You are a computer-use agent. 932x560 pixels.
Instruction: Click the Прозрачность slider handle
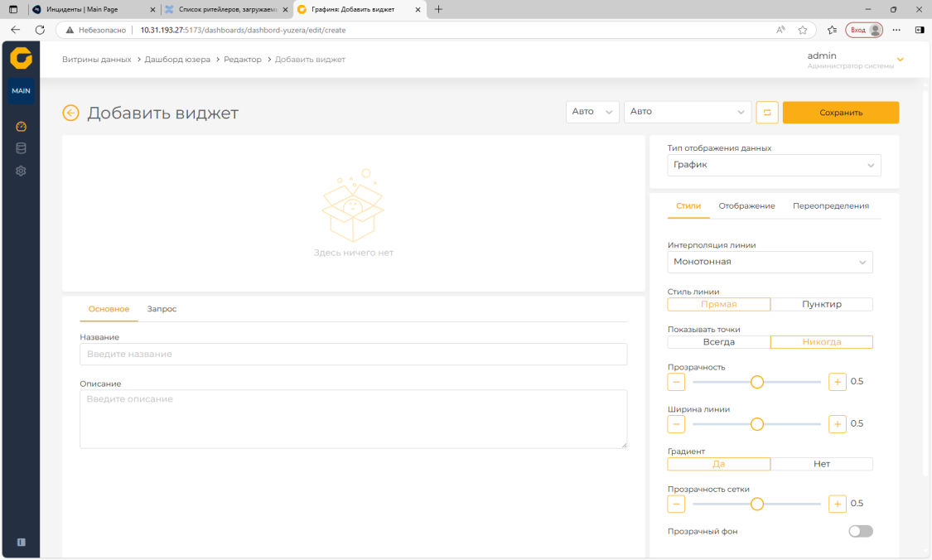coord(756,382)
